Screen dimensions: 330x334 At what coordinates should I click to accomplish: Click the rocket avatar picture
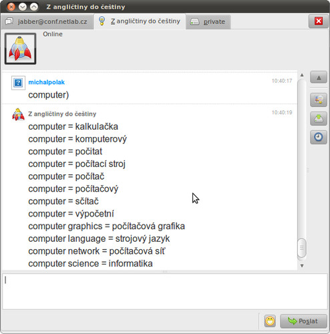(20, 49)
